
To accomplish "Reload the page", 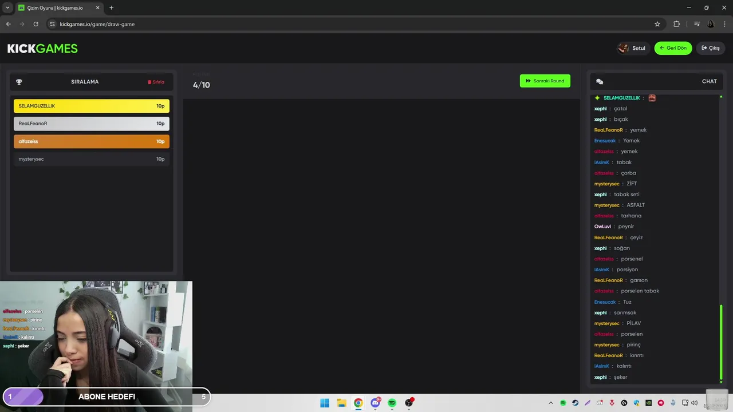I will point(36,24).
